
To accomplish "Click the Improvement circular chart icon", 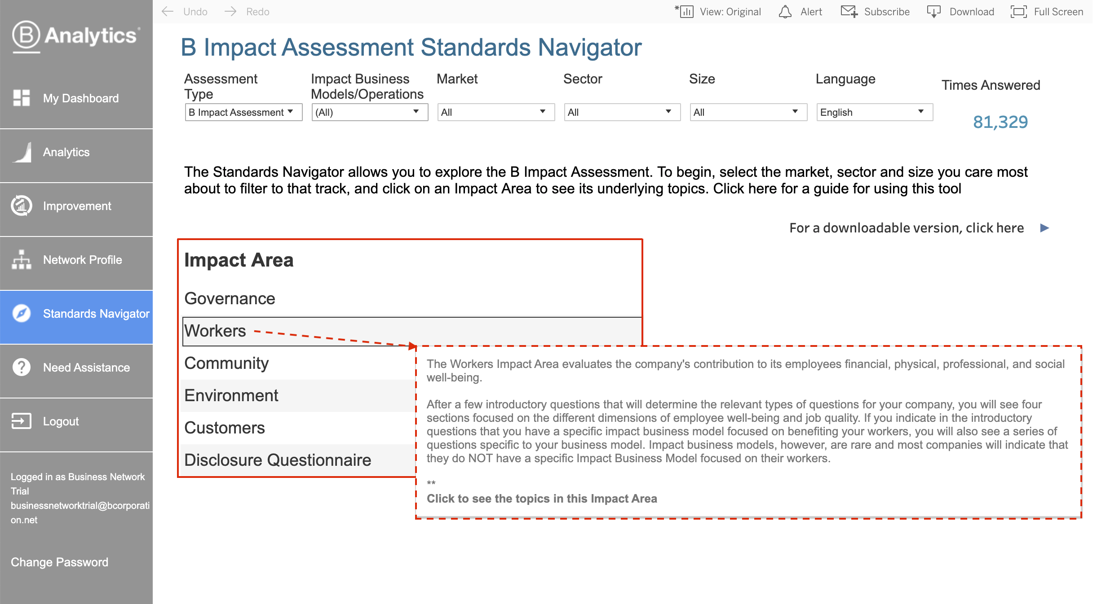I will tap(21, 206).
